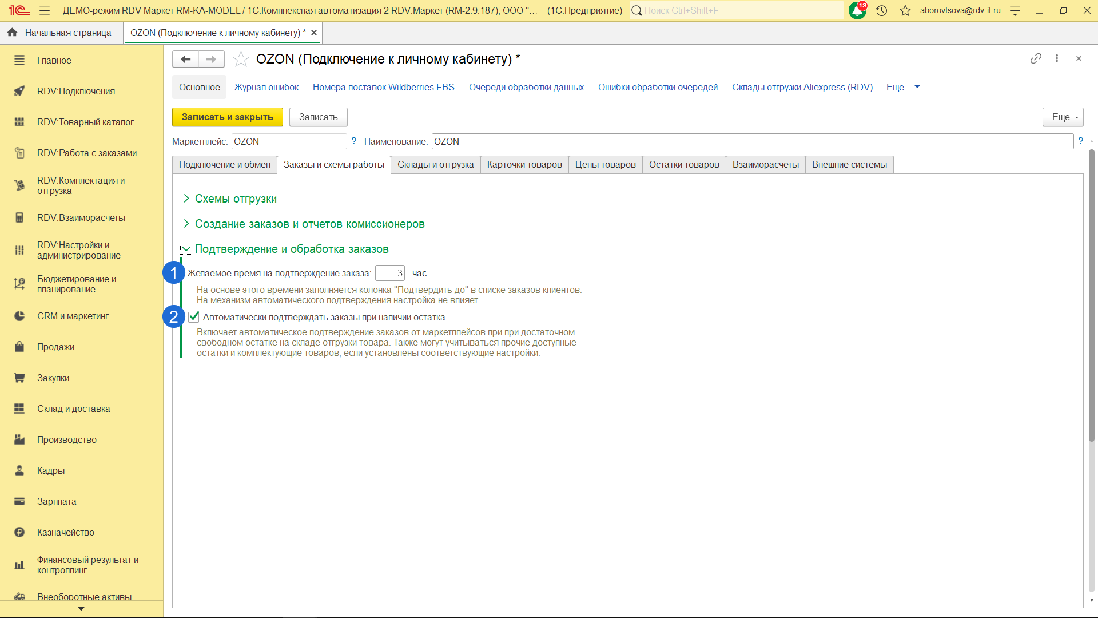The width and height of the screenshot is (1098, 618).
Task: Open the history clock icon
Action: [881, 10]
